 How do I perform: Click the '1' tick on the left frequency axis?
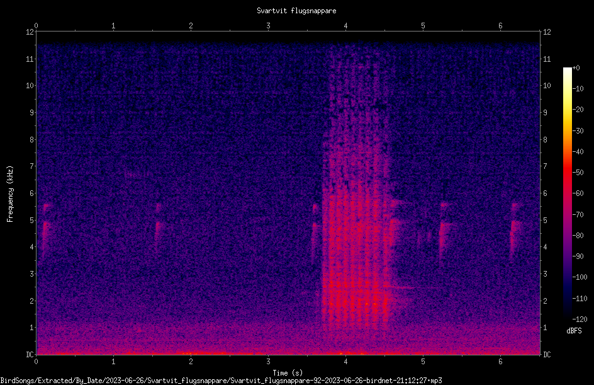pyautogui.click(x=31, y=328)
